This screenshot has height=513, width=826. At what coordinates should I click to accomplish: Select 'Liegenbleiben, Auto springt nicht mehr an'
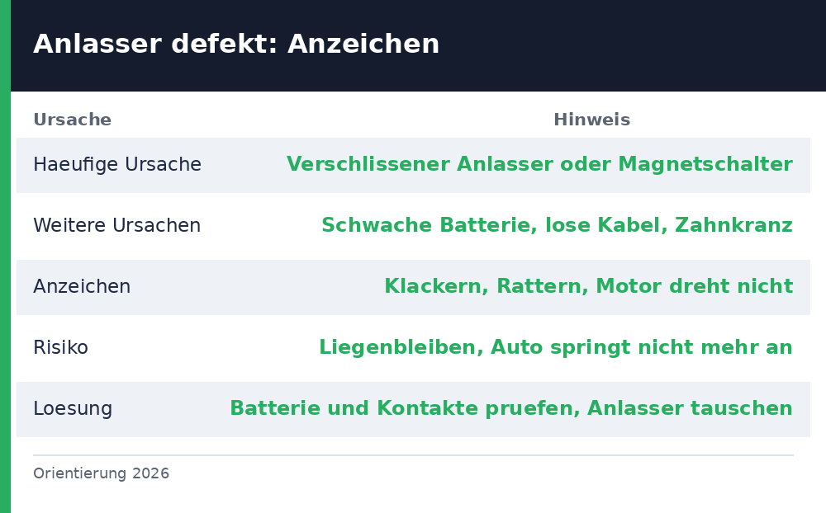coord(556,347)
